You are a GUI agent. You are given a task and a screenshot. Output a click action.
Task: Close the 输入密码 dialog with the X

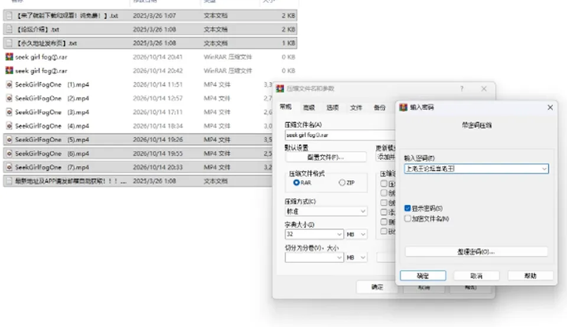tap(550, 107)
